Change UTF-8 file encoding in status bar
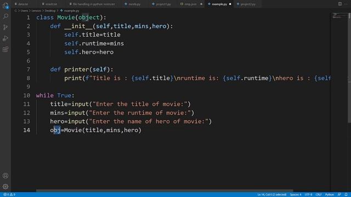Screen dimensions: 351x197 (x=308, y=195)
